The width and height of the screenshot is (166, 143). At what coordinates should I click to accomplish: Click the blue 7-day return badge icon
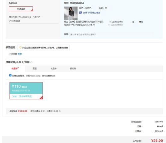pos(81,13)
